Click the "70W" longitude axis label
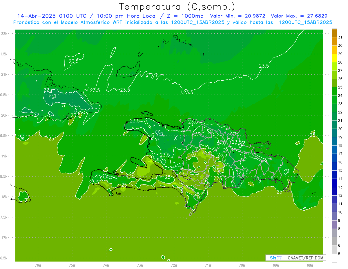Screen dimensions: 348x269 (x=242, y=265)
